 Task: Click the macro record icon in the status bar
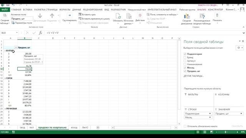[x=13, y=132]
